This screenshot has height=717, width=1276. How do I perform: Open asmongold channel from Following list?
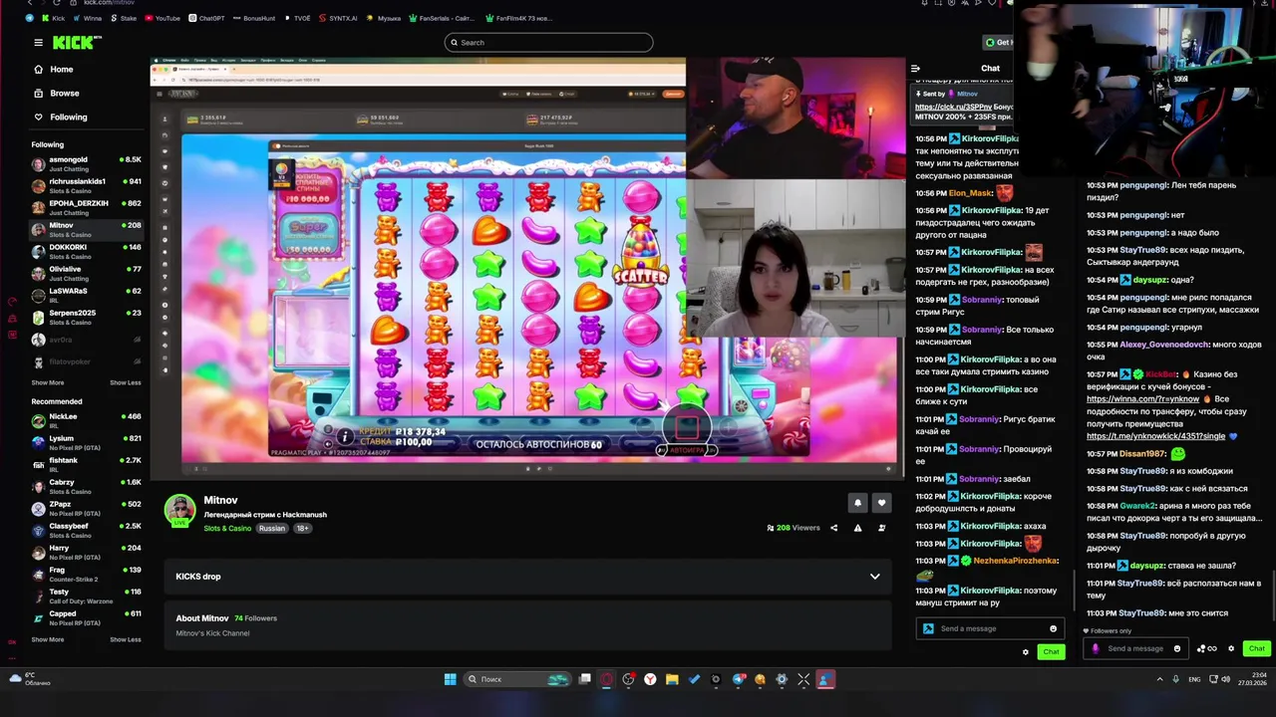(86, 163)
